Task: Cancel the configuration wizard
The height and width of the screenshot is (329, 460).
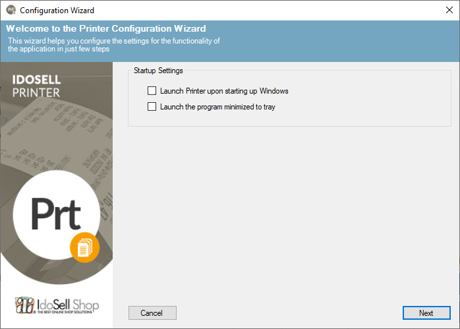Action: (x=152, y=313)
